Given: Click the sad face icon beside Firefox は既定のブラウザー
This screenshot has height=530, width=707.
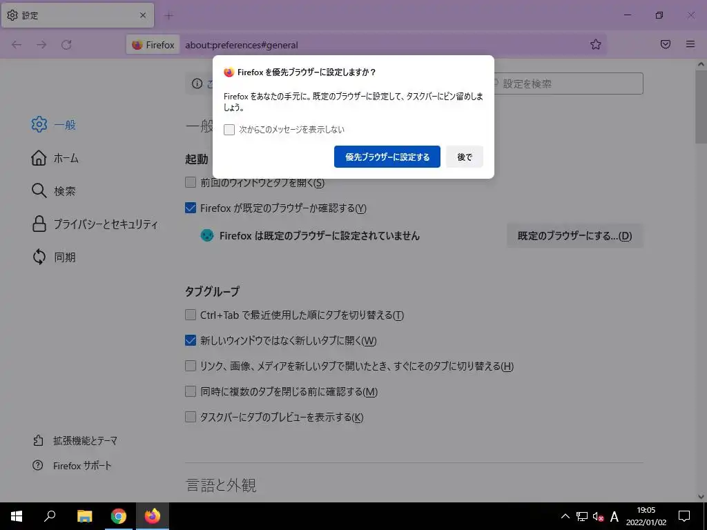Looking at the screenshot, I should pyautogui.click(x=207, y=235).
